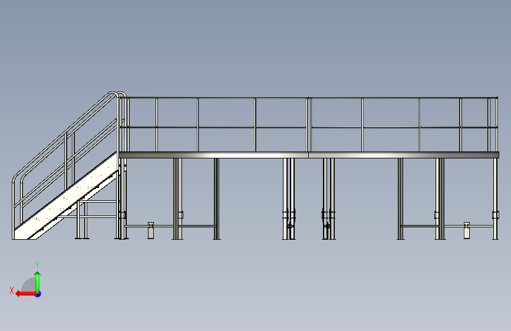Viewport: 511px width, 331px height.
Task: Click the red X axis arrow of triad
Action: tap(26, 294)
